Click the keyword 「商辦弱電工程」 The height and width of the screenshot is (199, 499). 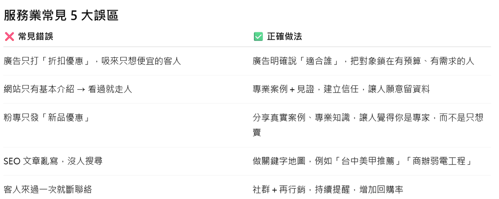(x=439, y=161)
